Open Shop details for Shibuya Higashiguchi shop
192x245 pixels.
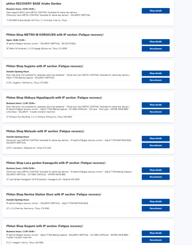click(156, 105)
